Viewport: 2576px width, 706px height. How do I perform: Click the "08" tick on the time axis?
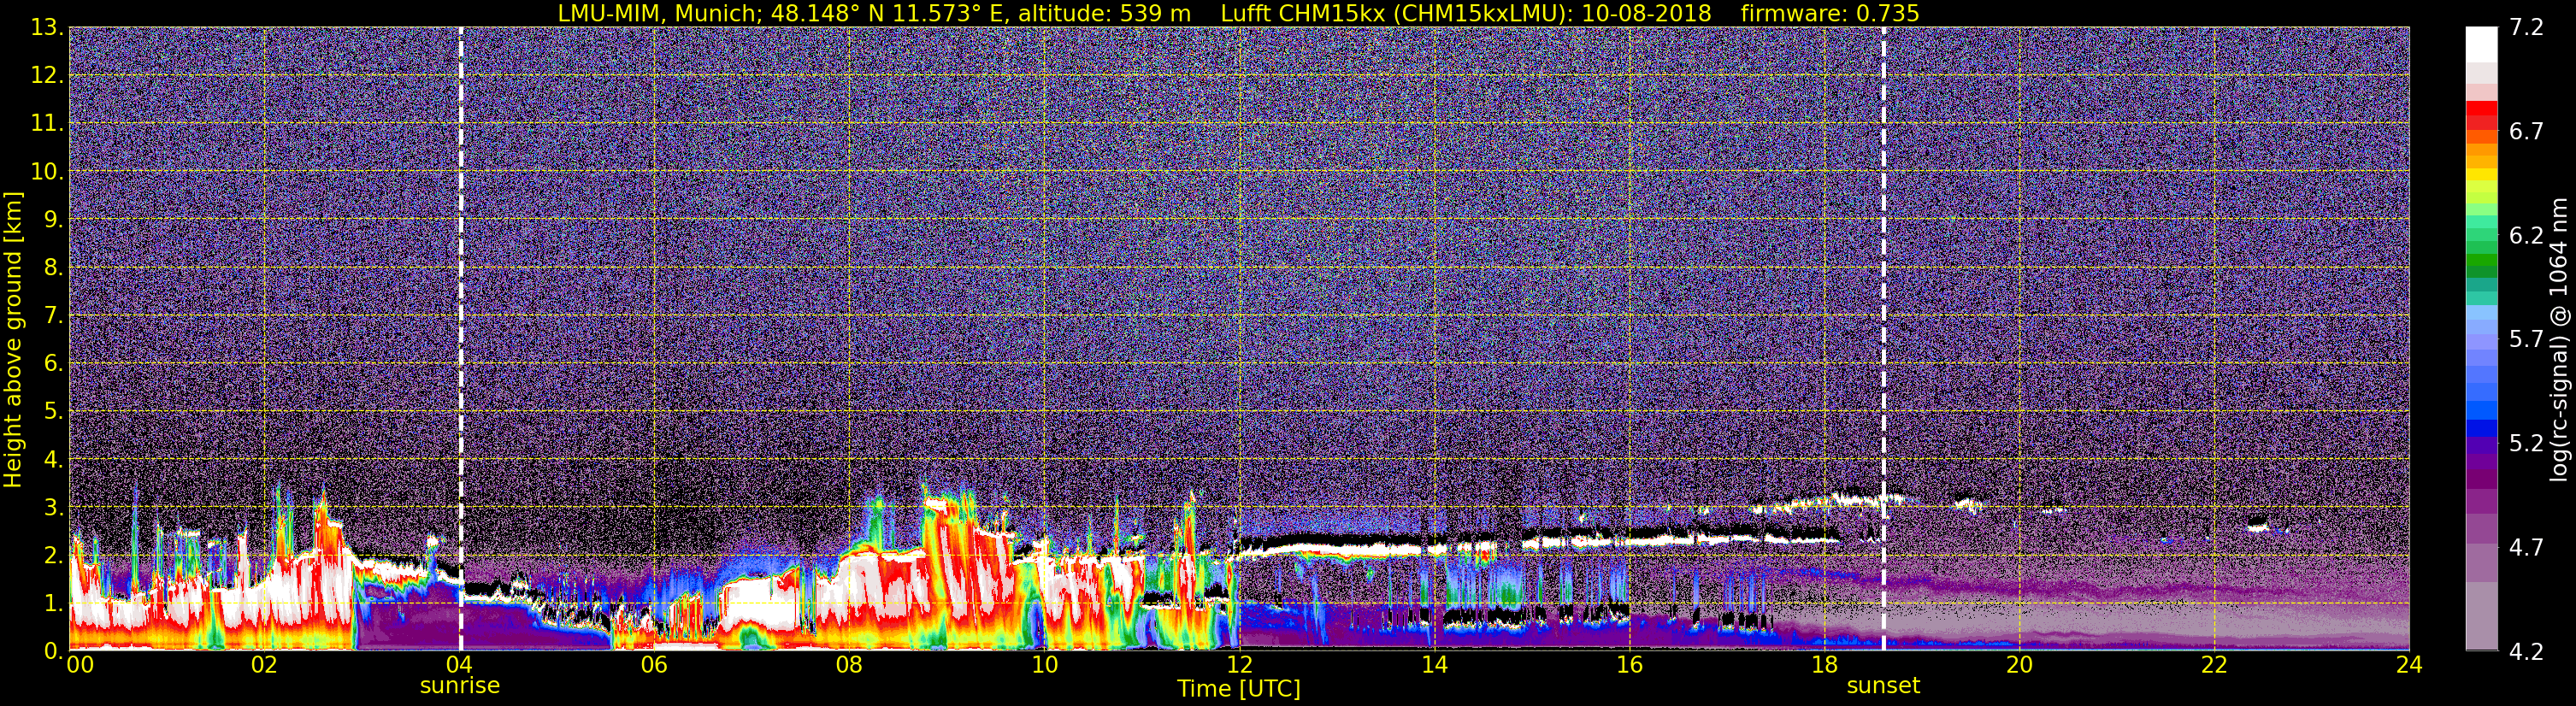coord(849,665)
